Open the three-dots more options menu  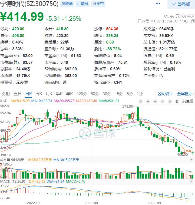tap(158, 4)
